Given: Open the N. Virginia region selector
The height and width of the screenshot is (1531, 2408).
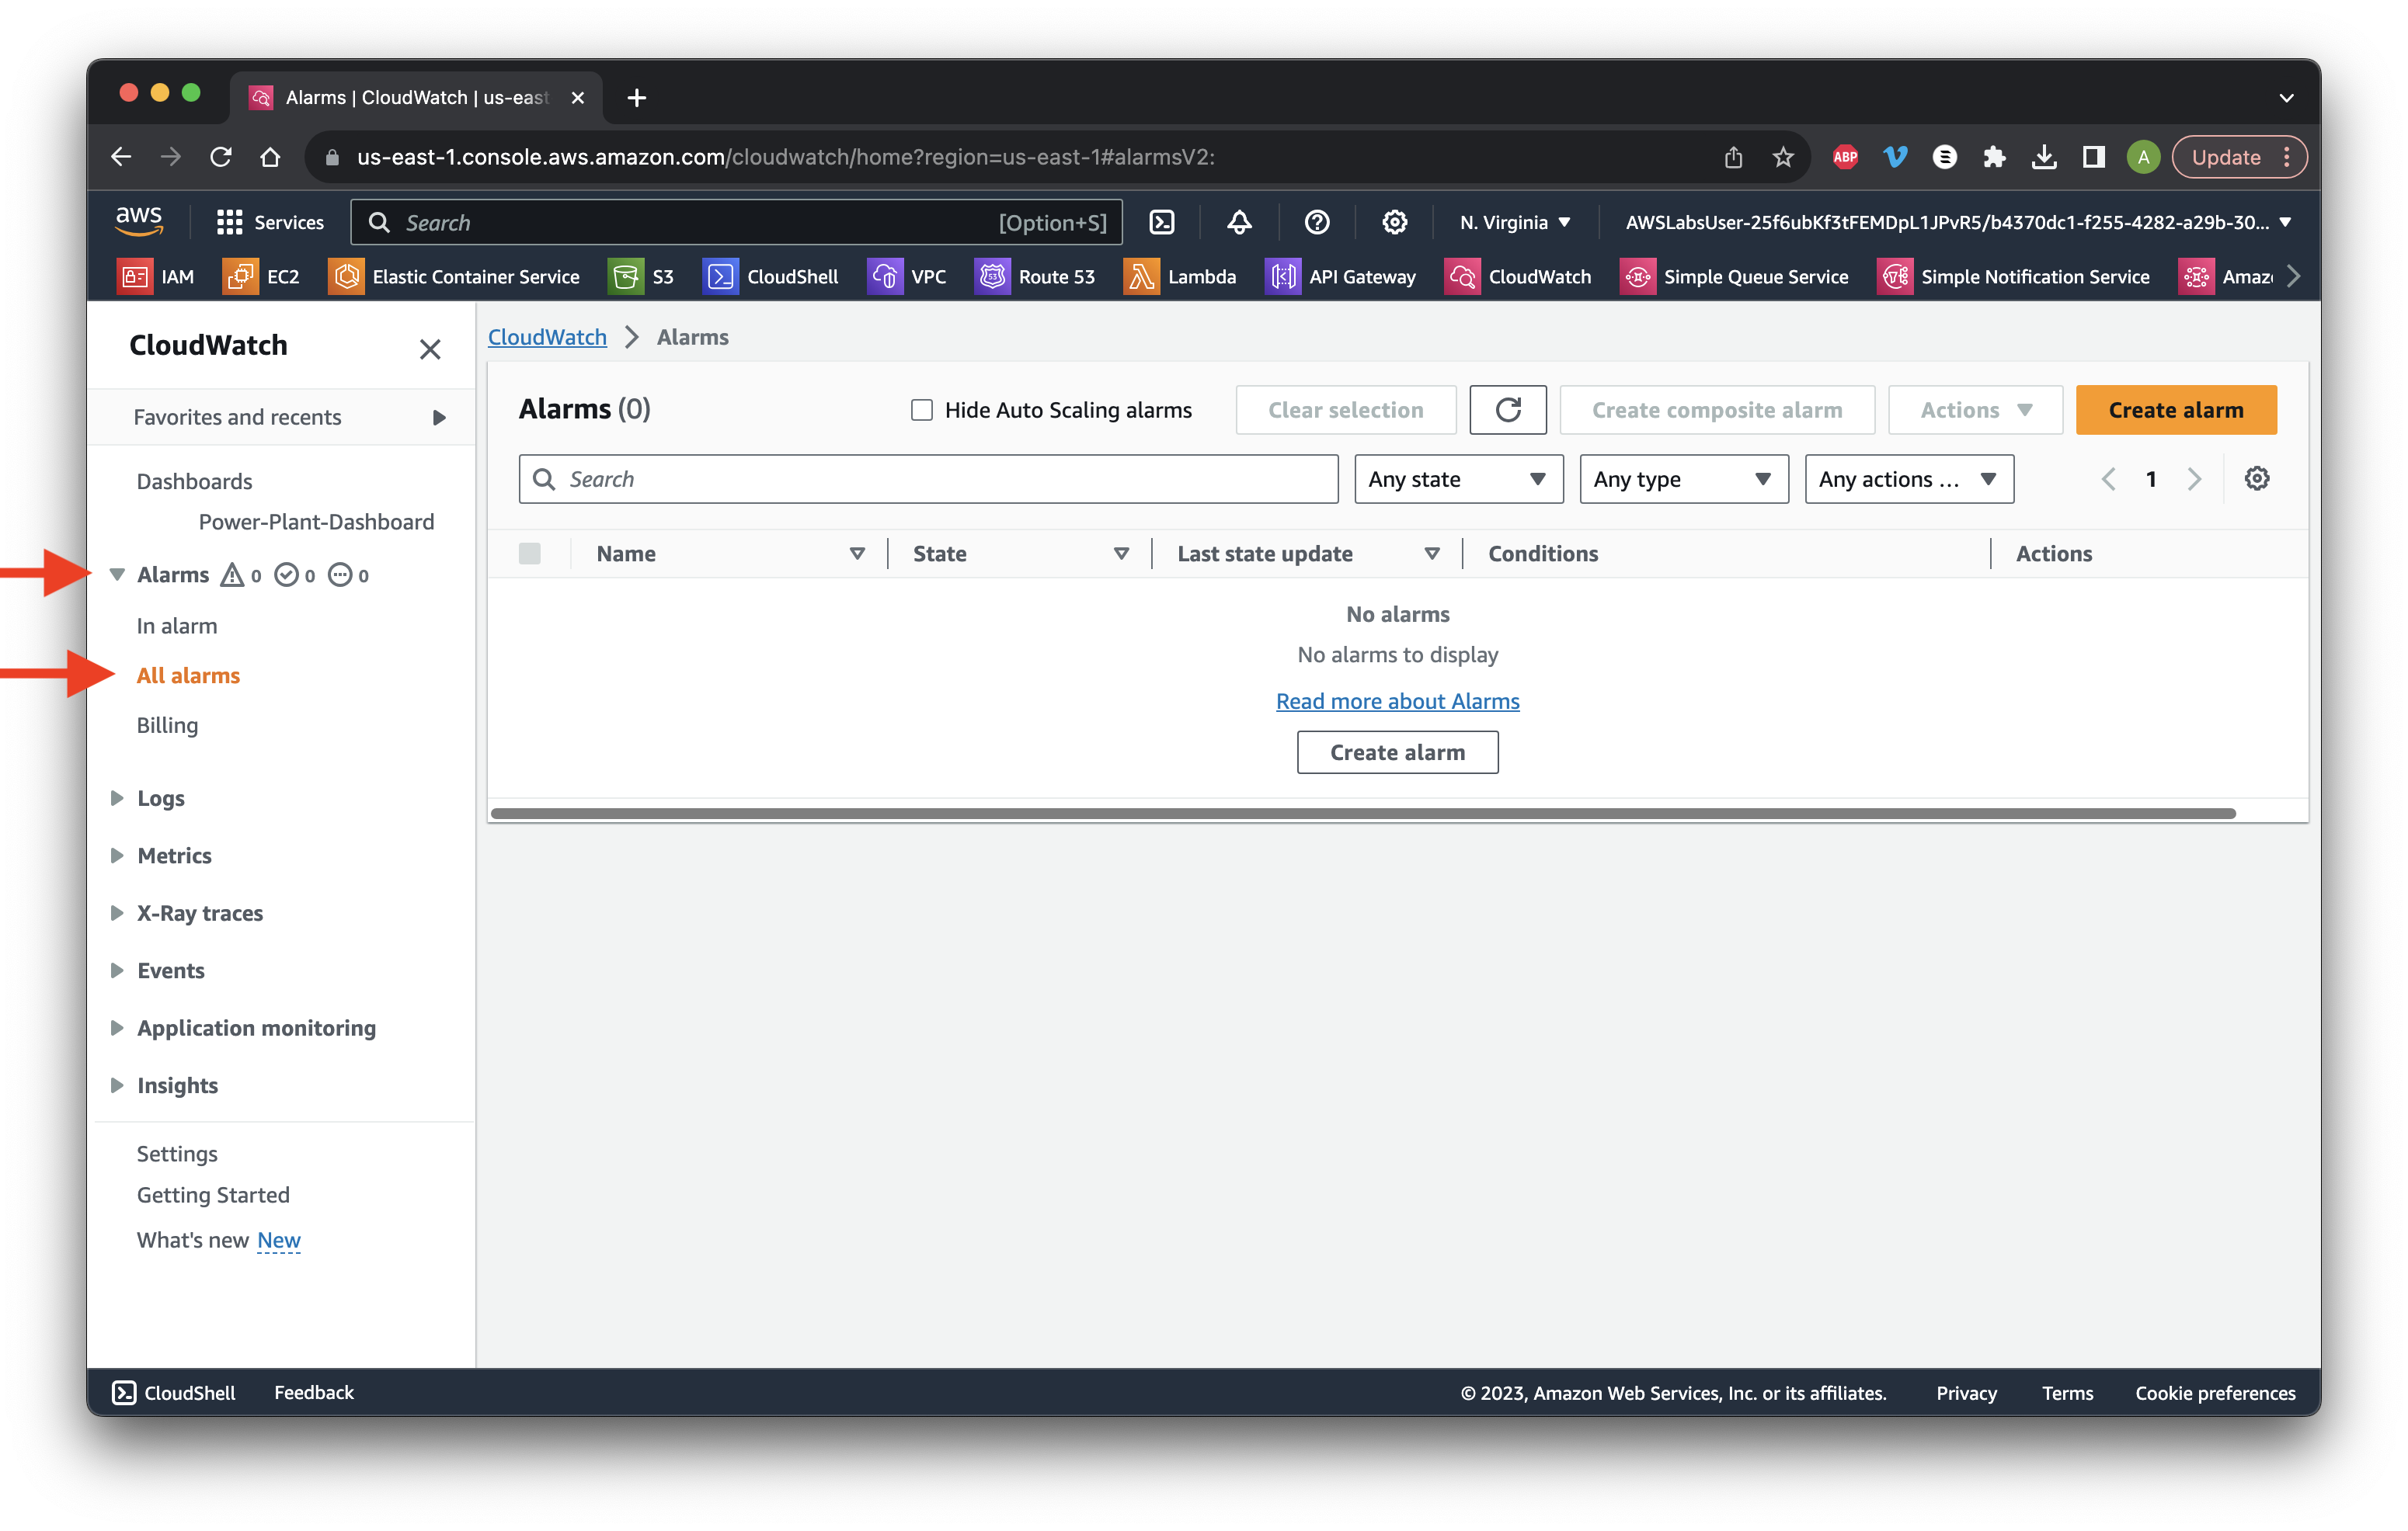Looking at the screenshot, I should (1515, 222).
